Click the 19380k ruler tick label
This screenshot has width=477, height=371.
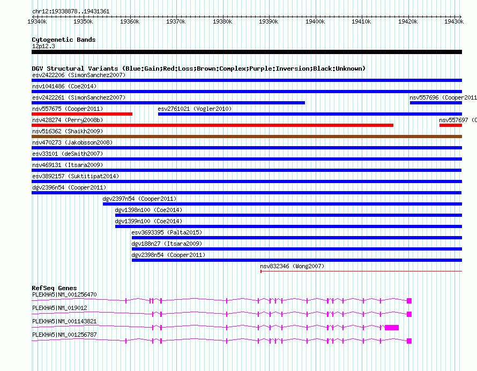coord(222,21)
